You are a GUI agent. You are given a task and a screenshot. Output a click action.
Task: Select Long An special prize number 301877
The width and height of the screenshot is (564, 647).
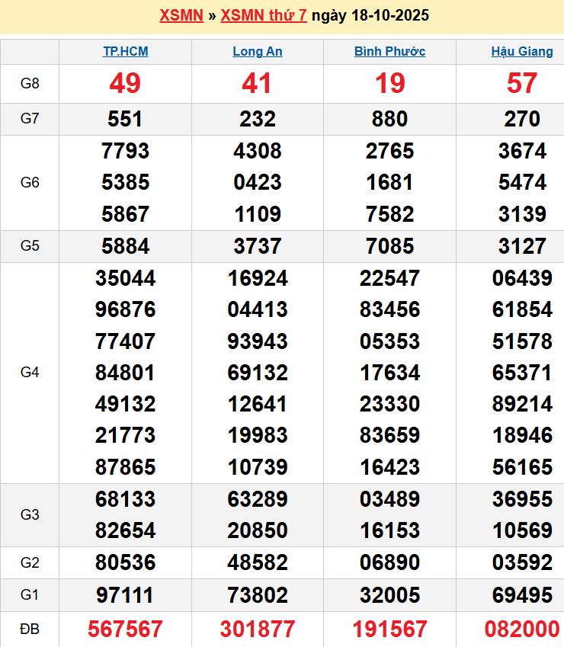[x=258, y=629]
